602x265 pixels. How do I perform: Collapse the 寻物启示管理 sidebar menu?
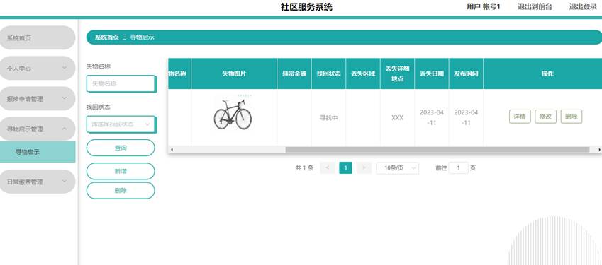(x=38, y=129)
